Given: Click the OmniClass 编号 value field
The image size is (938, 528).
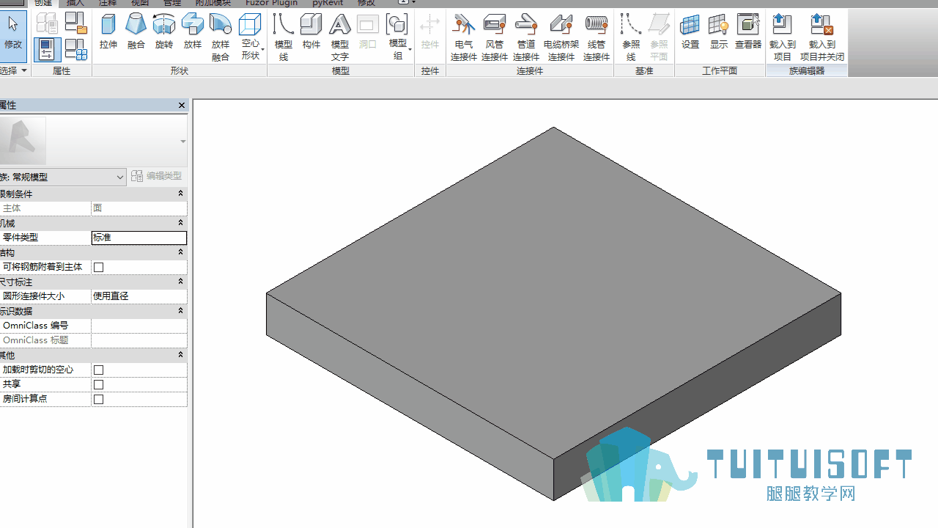Looking at the screenshot, I should [139, 326].
